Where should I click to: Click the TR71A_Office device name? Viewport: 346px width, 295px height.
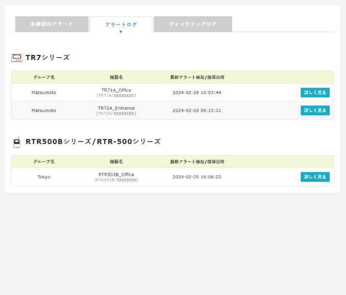116,90
